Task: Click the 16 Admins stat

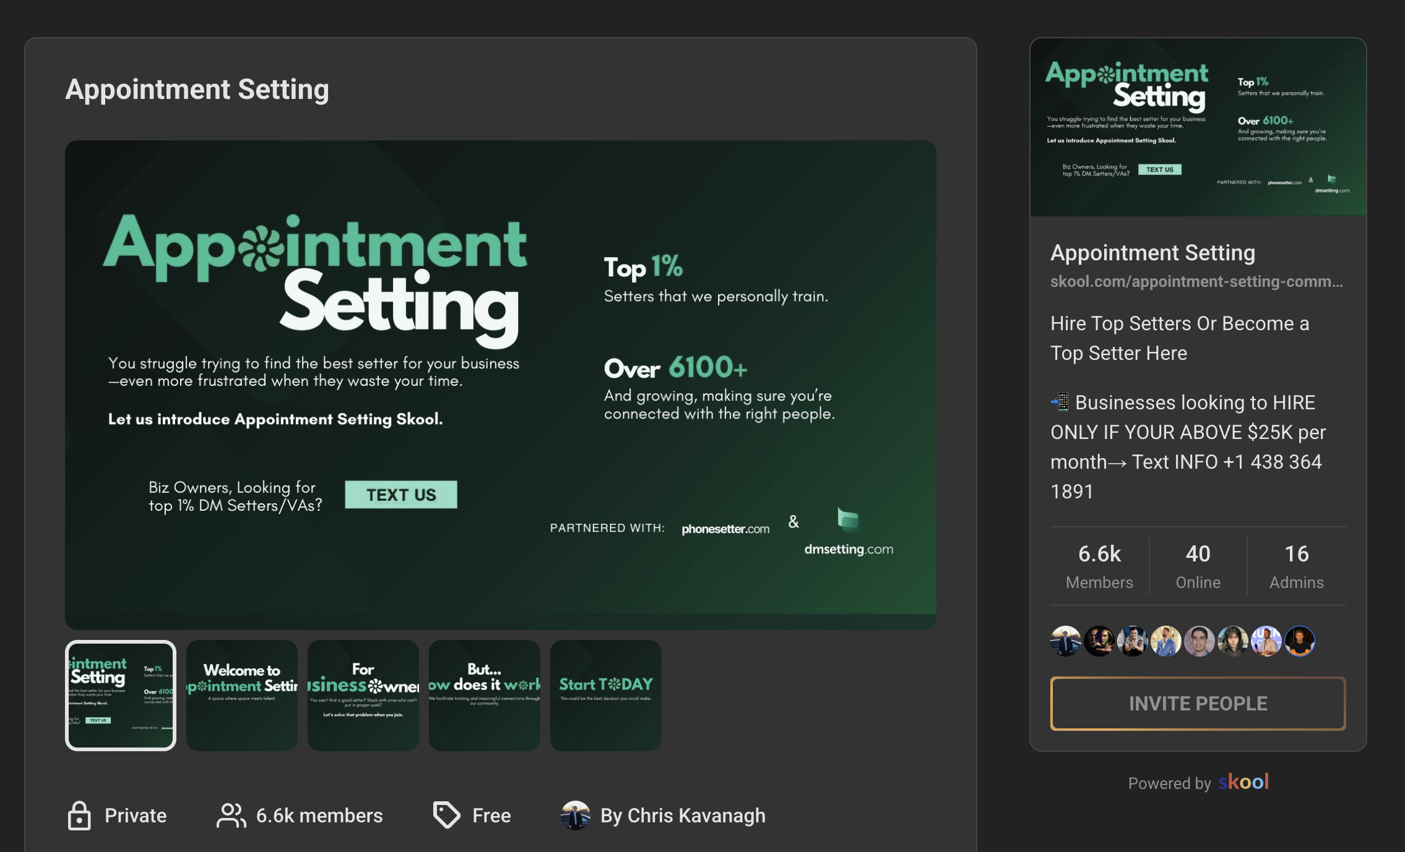Action: click(1297, 566)
